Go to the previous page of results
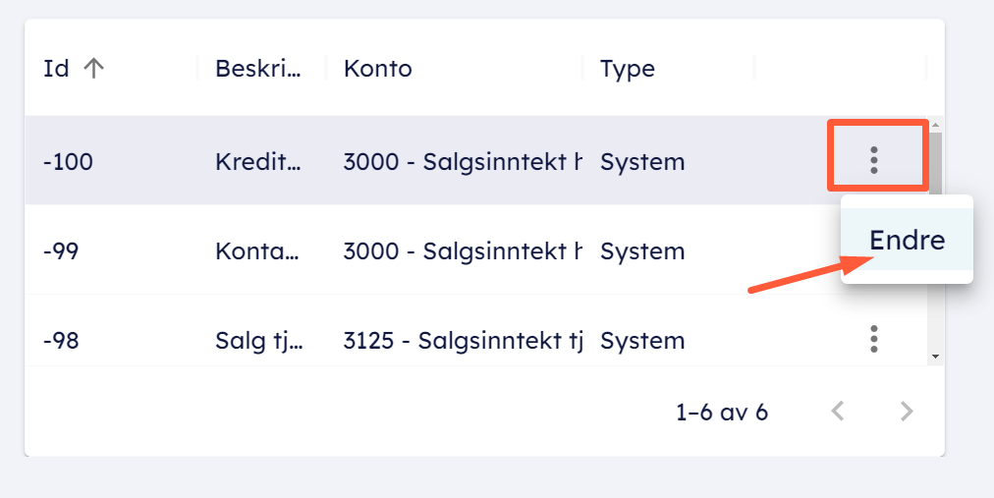 click(838, 412)
